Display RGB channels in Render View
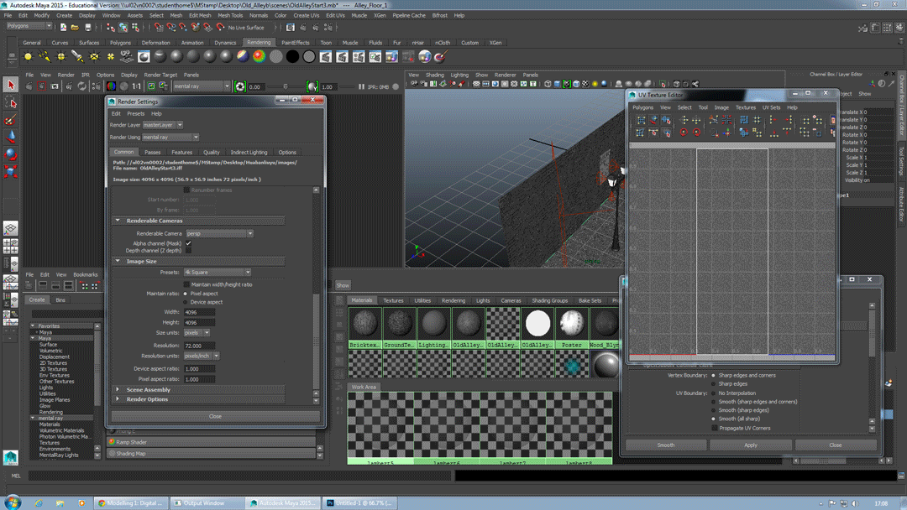Viewport: 907px width, 510px height. pyautogui.click(x=111, y=86)
